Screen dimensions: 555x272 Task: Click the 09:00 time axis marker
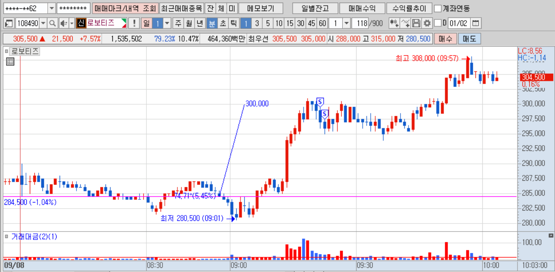[239, 265]
